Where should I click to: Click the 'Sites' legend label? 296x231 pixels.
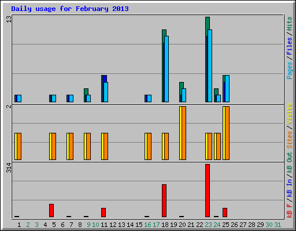[290, 140]
